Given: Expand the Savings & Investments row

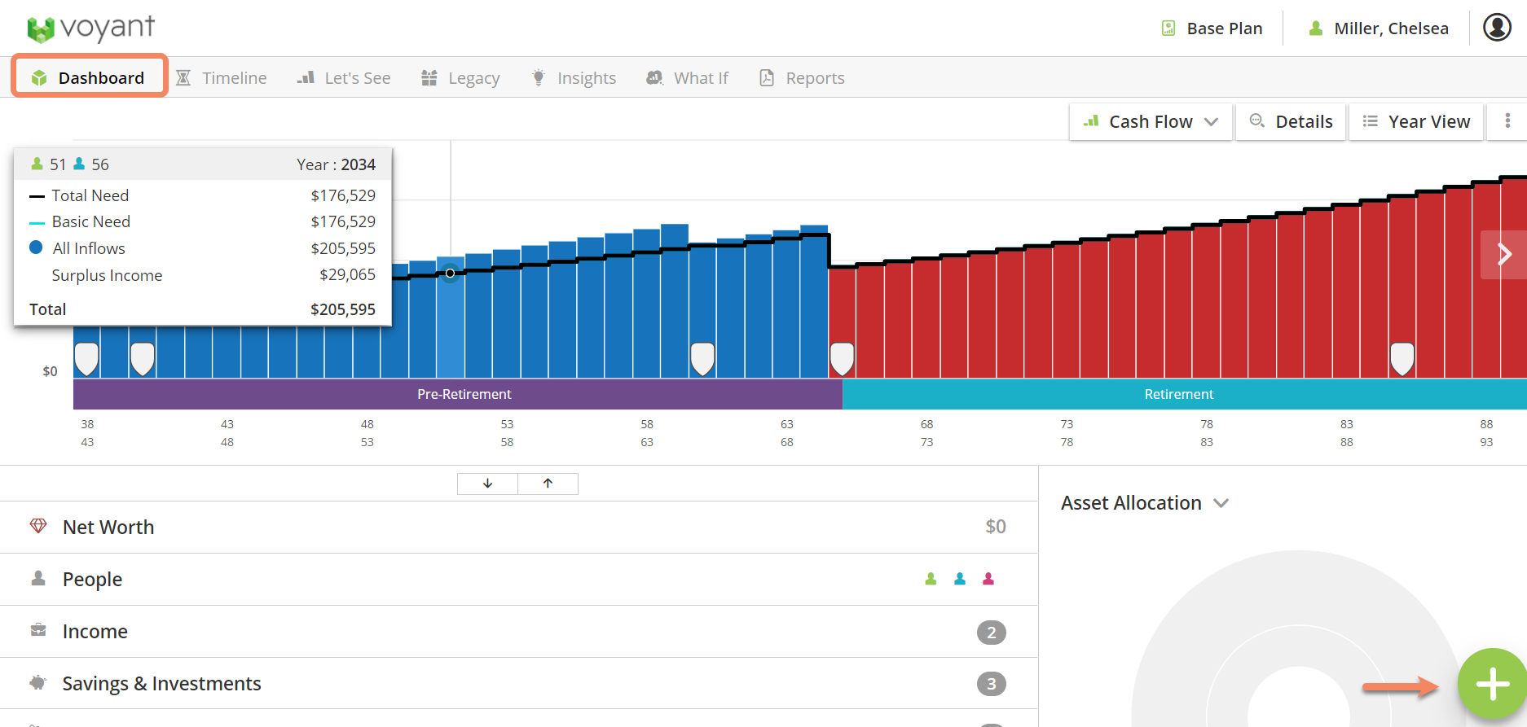Looking at the screenshot, I should coord(161,684).
